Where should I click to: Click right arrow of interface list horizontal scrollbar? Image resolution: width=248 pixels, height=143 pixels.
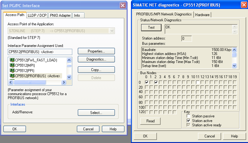coord(64,82)
